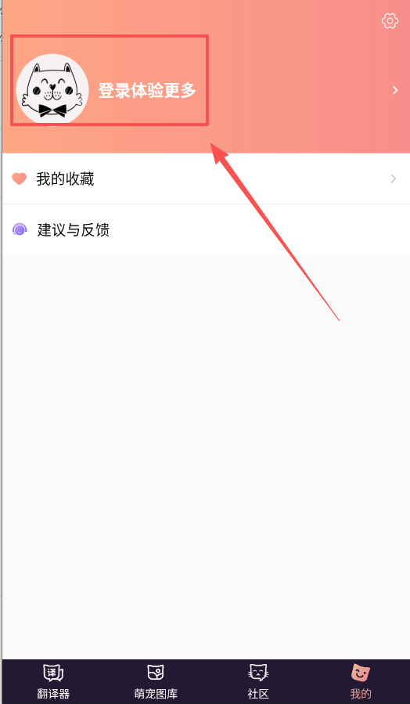The image size is (410, 704).
Task: Switch to the 翻译器 tab label
Action: tap(53, 694)
